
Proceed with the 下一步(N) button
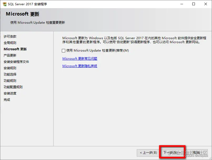click(x=172, y=153)
